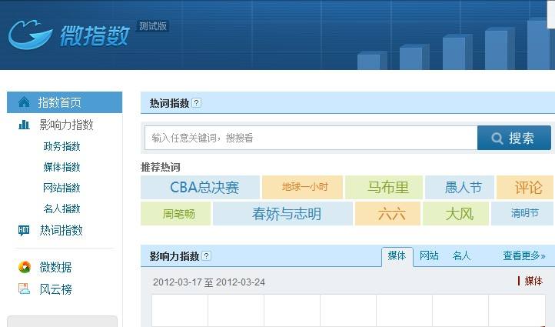This screenshot has width=555, height=327.
Task: Select hot word 六六
Action: tap(387, 214)
